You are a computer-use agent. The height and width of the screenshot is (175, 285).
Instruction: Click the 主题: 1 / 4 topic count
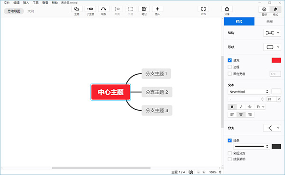tap(178, 172)
